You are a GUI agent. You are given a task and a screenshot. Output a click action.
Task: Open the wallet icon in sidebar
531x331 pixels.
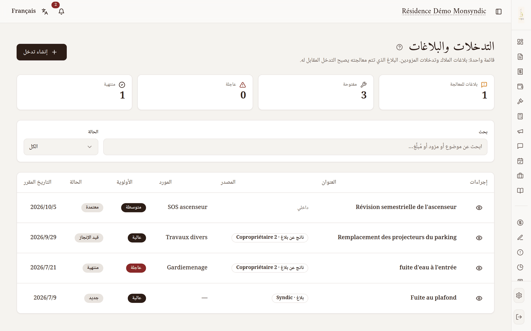click(x=520, y=86)
